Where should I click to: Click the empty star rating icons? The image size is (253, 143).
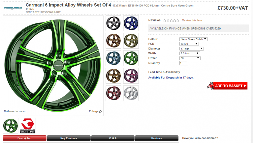point(171,20)
